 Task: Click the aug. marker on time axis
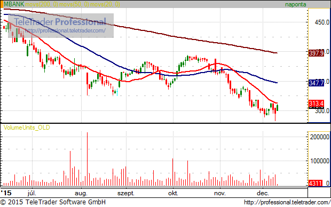(81, 193)
